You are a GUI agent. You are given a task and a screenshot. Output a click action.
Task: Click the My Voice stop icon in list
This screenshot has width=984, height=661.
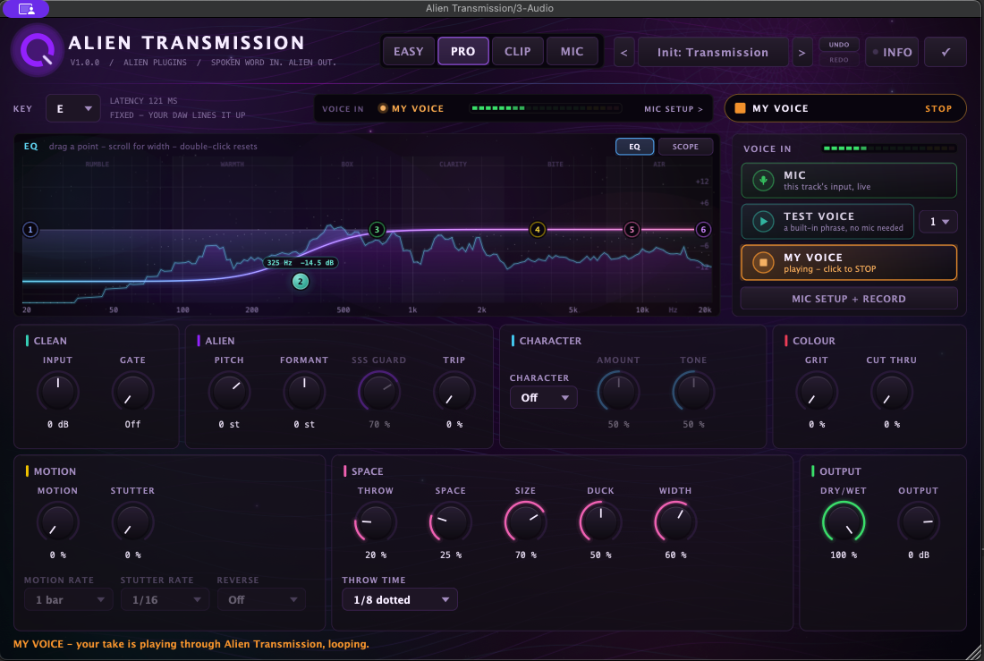tap(763, 262)
